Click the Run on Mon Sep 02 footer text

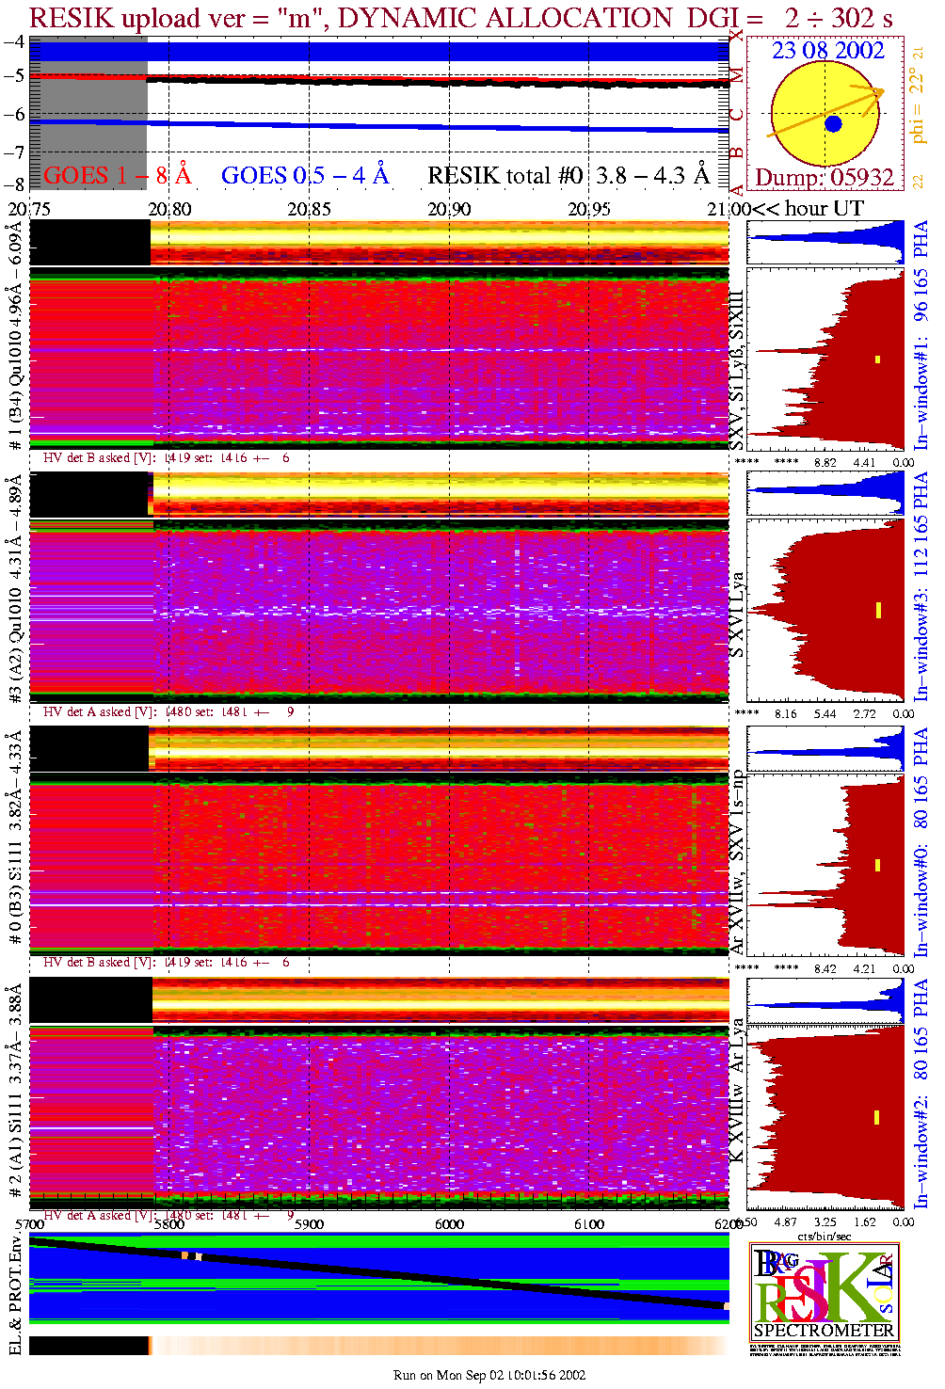point(489,1375)
